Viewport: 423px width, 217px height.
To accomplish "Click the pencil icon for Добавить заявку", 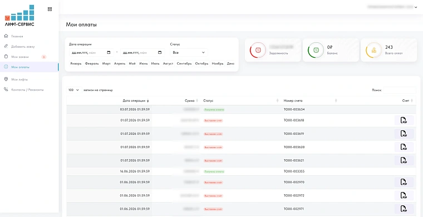I will click(x=6, y=46).
